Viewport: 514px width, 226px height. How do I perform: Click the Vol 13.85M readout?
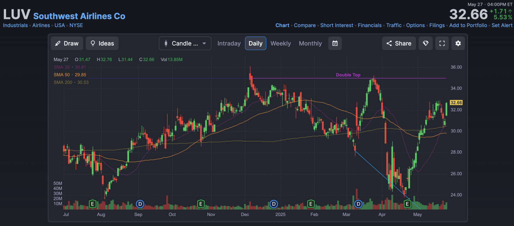(172, 59)
